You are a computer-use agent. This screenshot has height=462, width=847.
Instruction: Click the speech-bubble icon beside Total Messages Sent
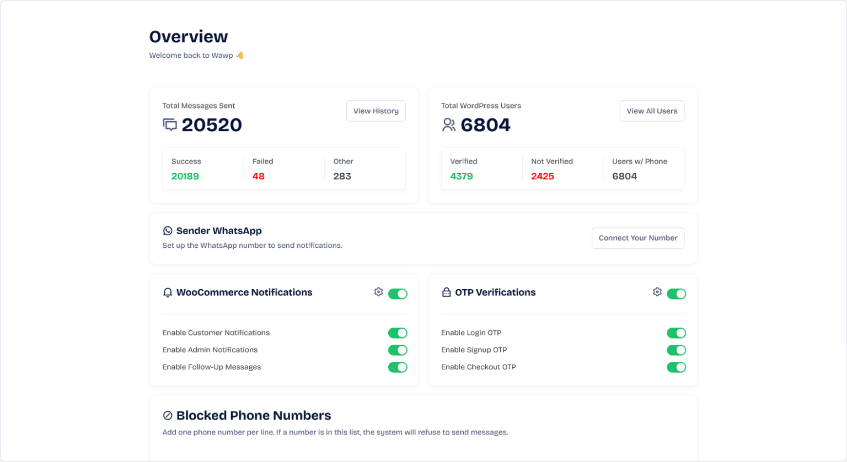[170, 125]
